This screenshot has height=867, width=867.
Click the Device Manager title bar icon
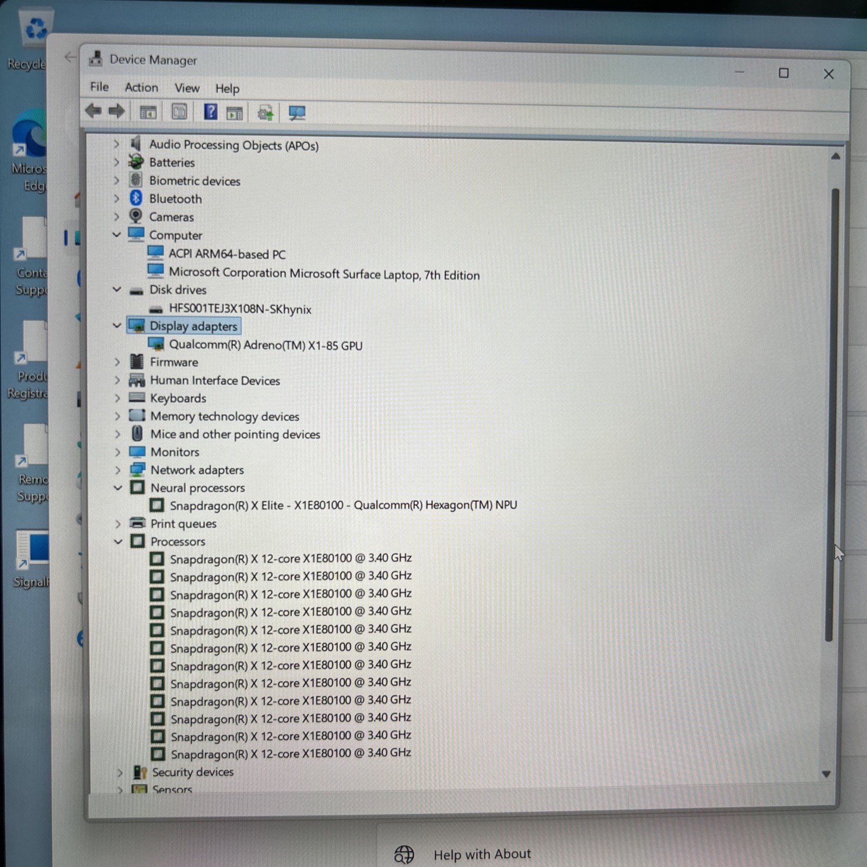[x=96, y=59]
